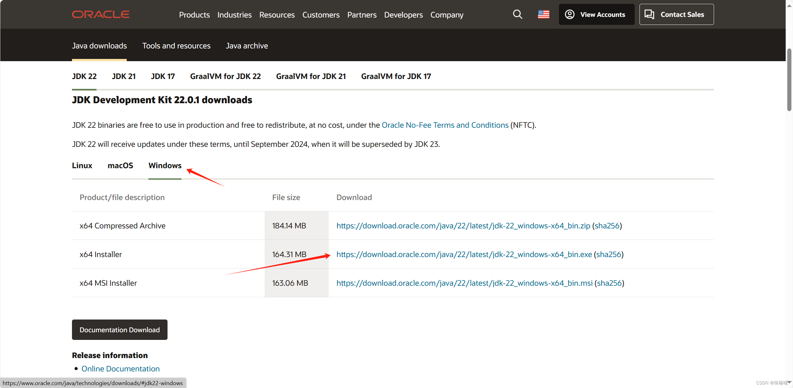This screenshot has height=388, width=793.
Task: Select the JDK 22 tab
Action: [84, 76]
